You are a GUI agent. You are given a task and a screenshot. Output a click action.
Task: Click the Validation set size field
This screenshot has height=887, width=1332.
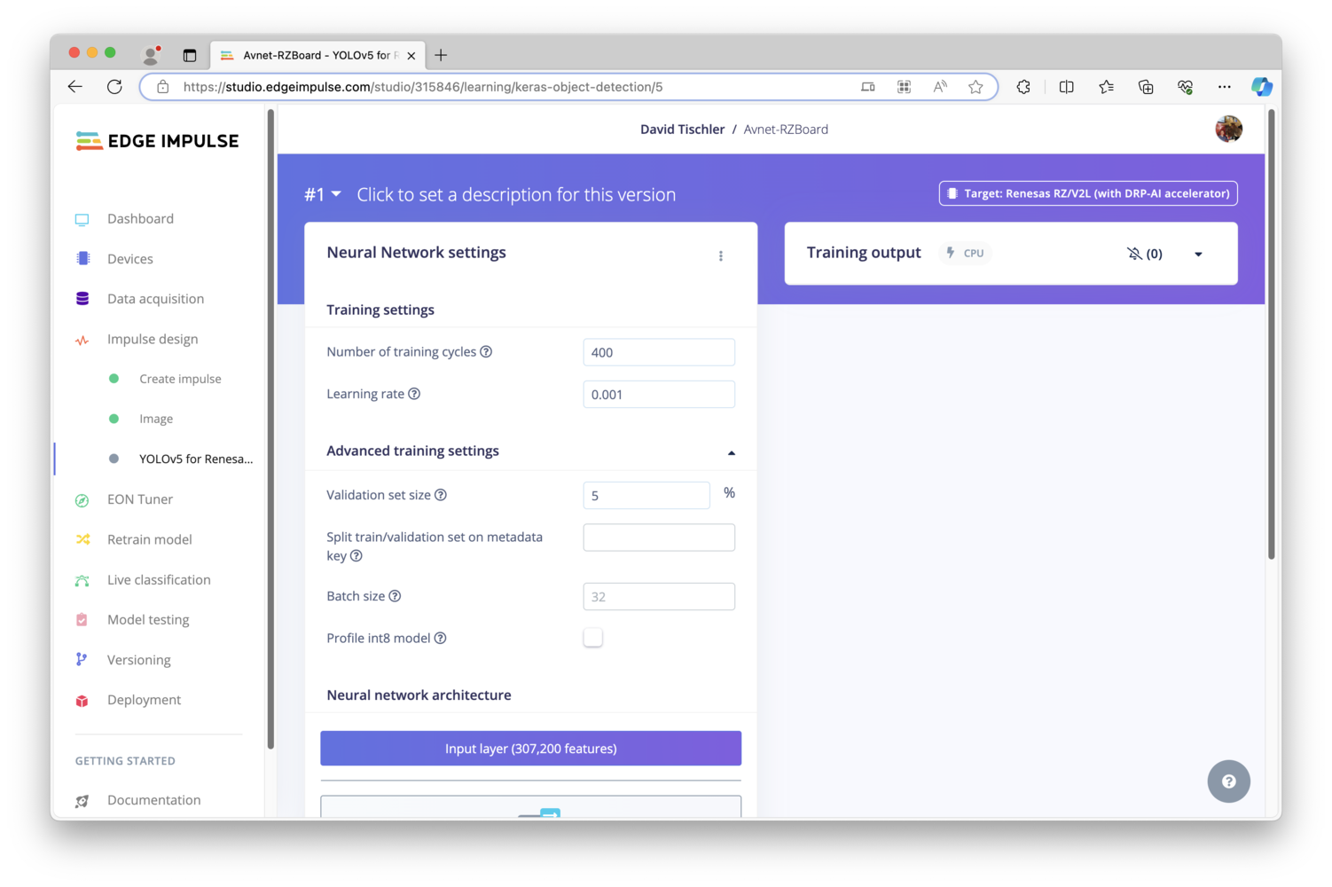point(646,495)
